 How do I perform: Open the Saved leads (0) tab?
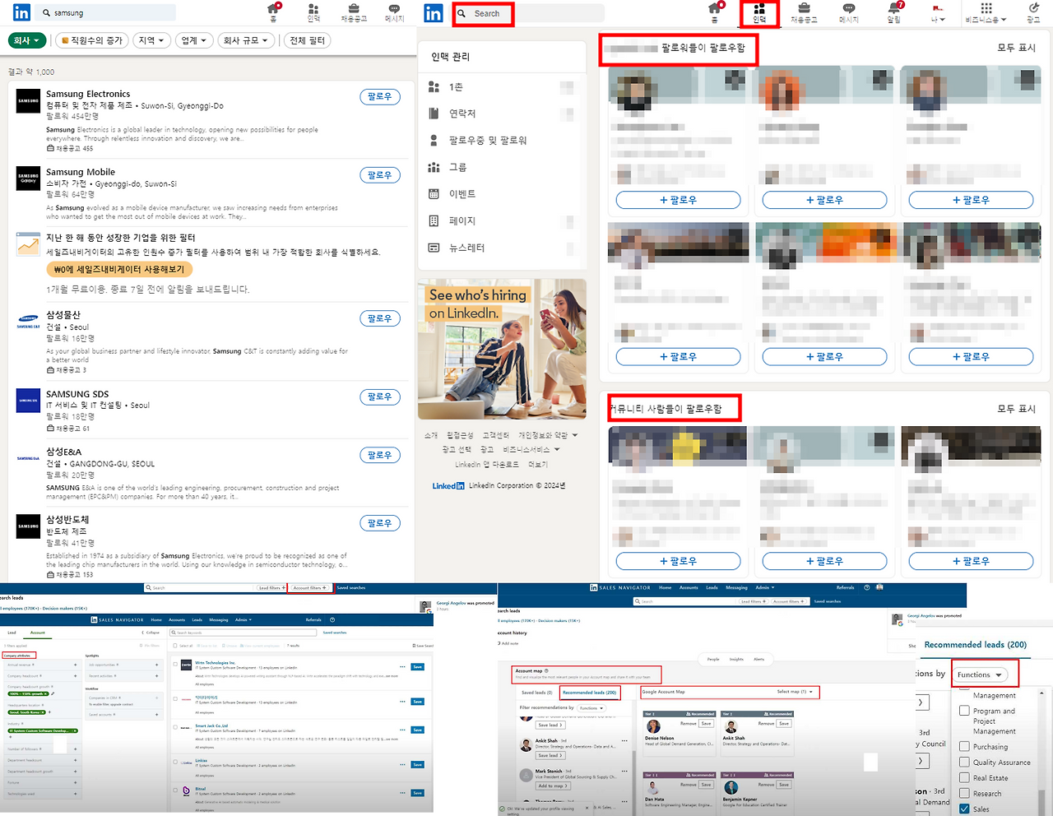[x=536, y=693]
